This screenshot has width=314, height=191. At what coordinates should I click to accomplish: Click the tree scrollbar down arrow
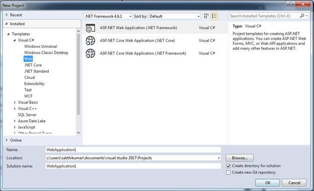coord(78,133)
